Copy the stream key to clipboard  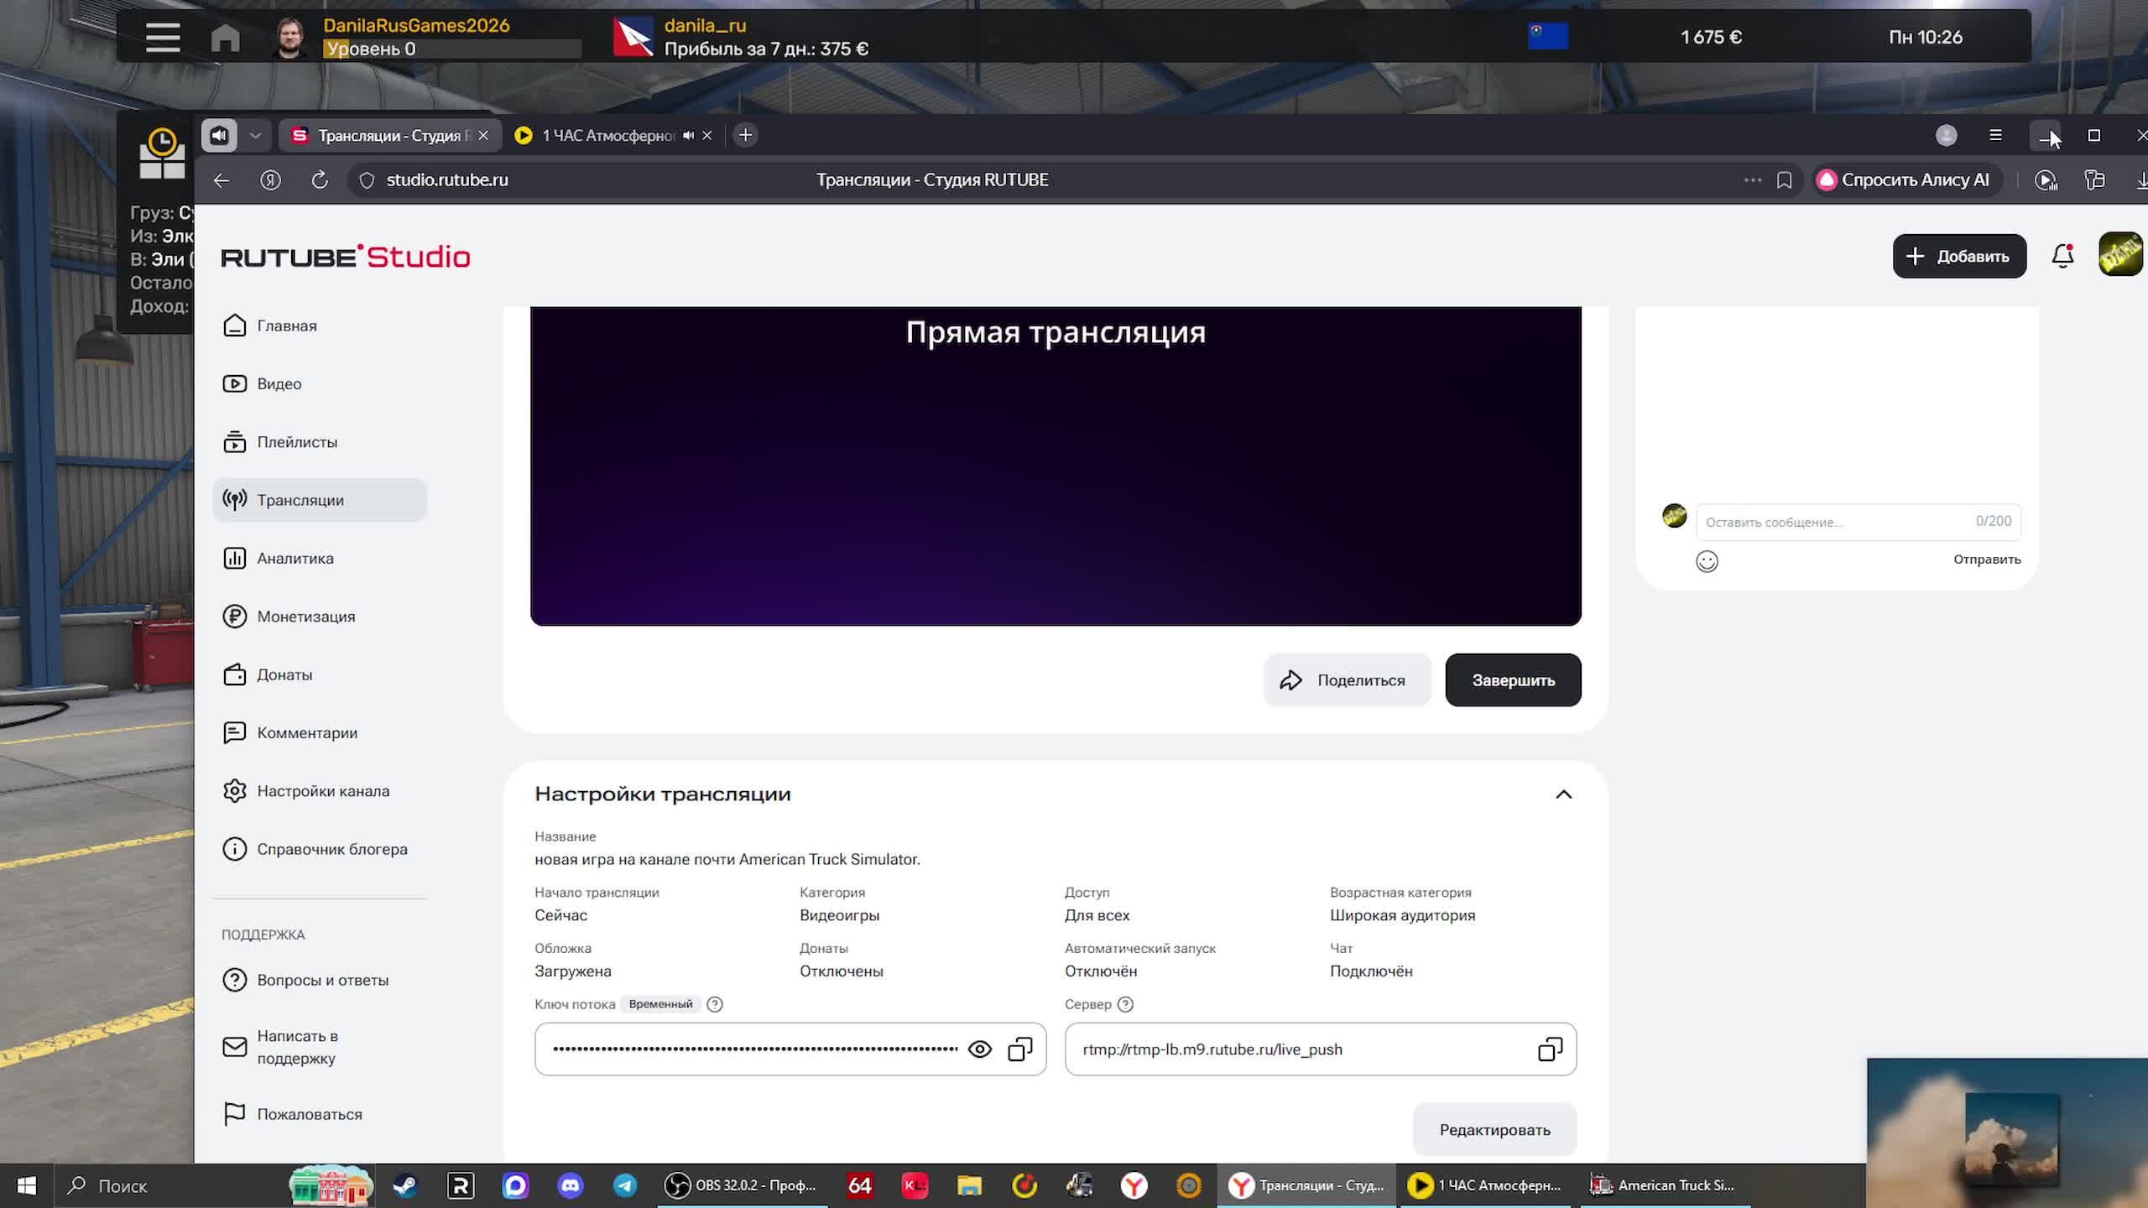[x=1019, y=1049]
